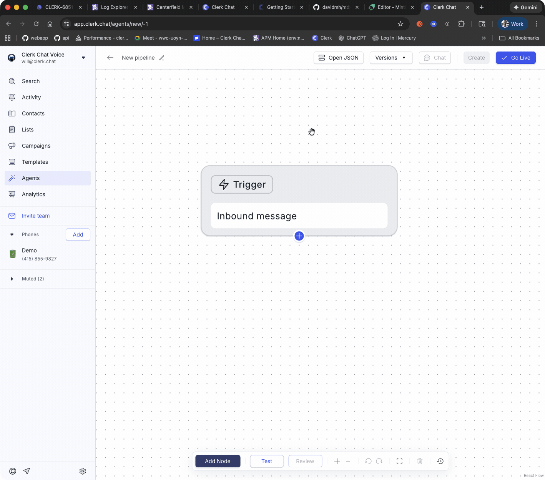545x480 pixels.
Task: Open the Versions dropdown
Action: pyautogui.click(x=391, y=58)
